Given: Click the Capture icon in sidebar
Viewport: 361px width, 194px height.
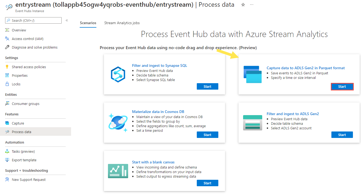Looking at the screenshot, I should (x=7, y=123).
